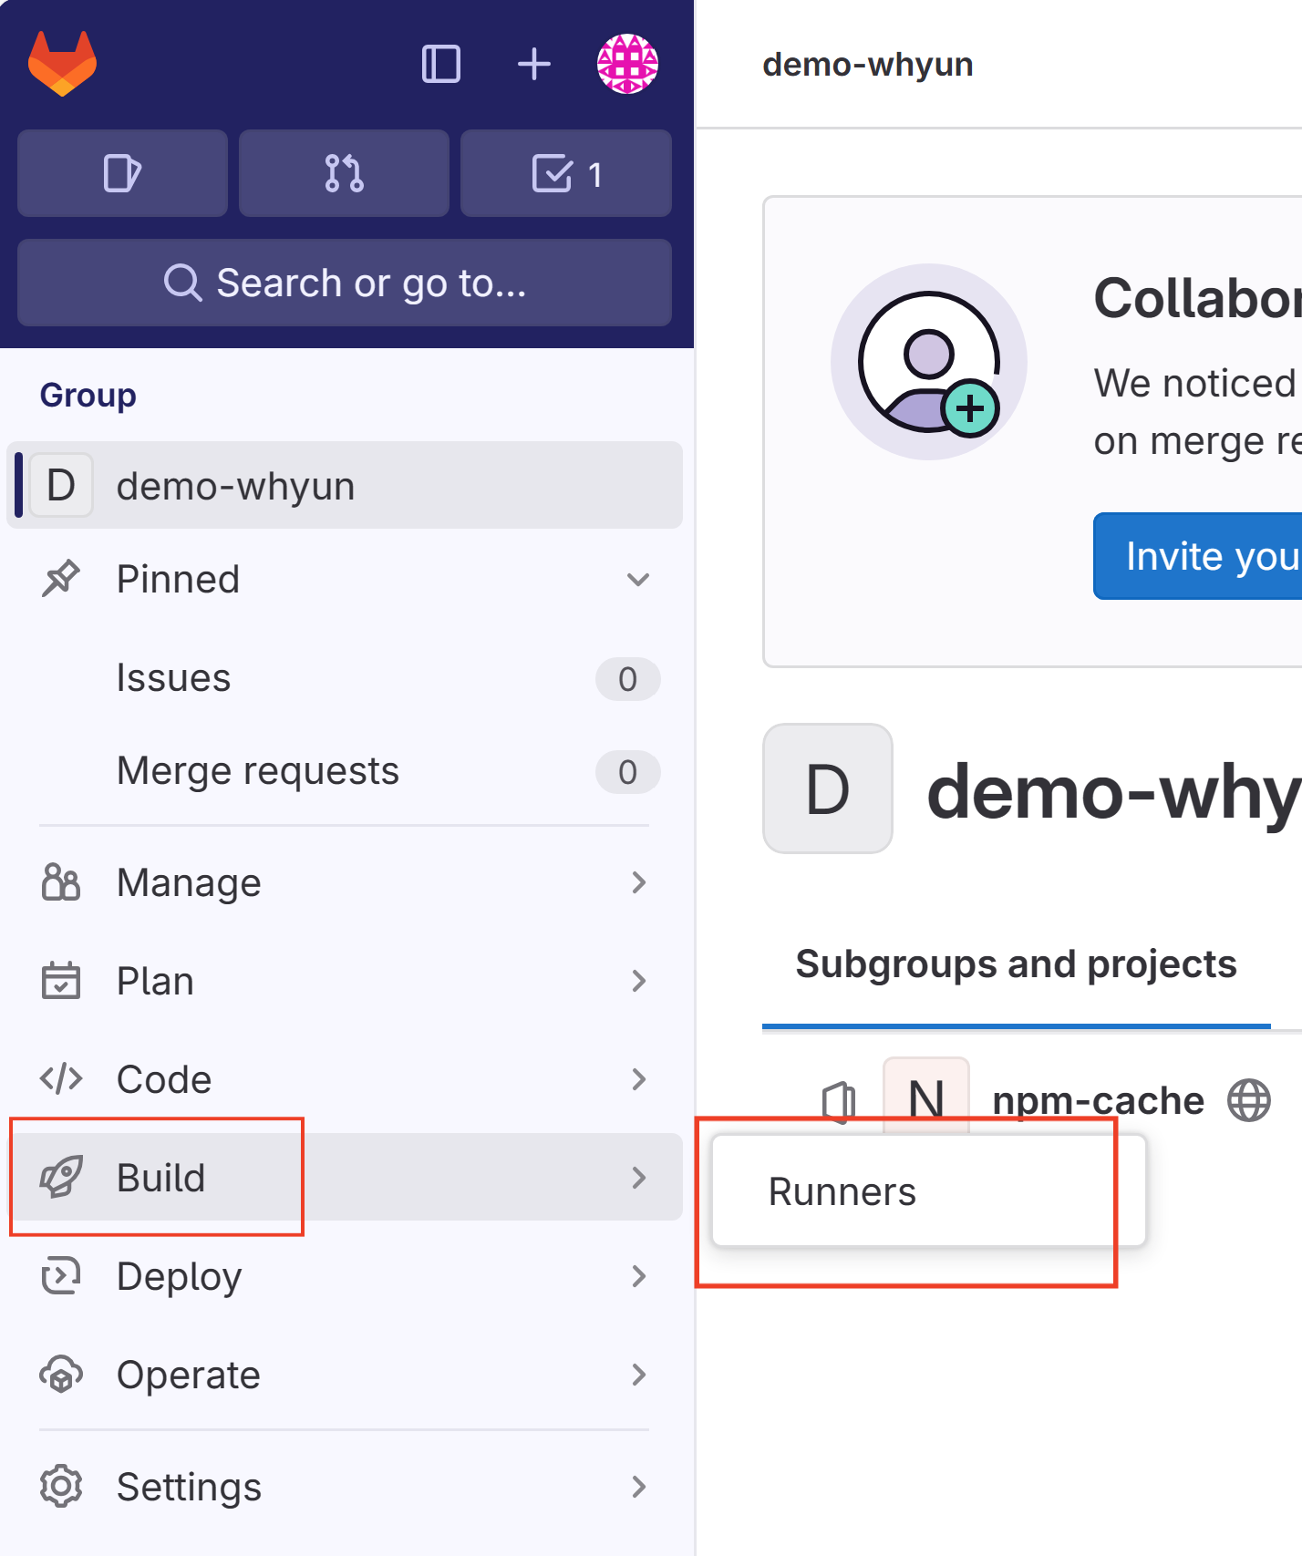Viewport: 1302px width, 1556px height.
Task: Open pinned Issues link
Action: pyautogui.click(x=173, y=678)
